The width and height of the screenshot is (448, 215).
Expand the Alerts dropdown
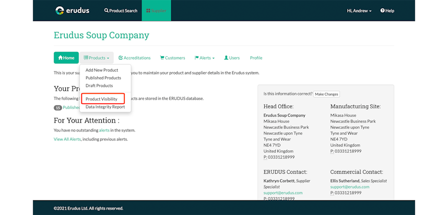coord(205,58)
